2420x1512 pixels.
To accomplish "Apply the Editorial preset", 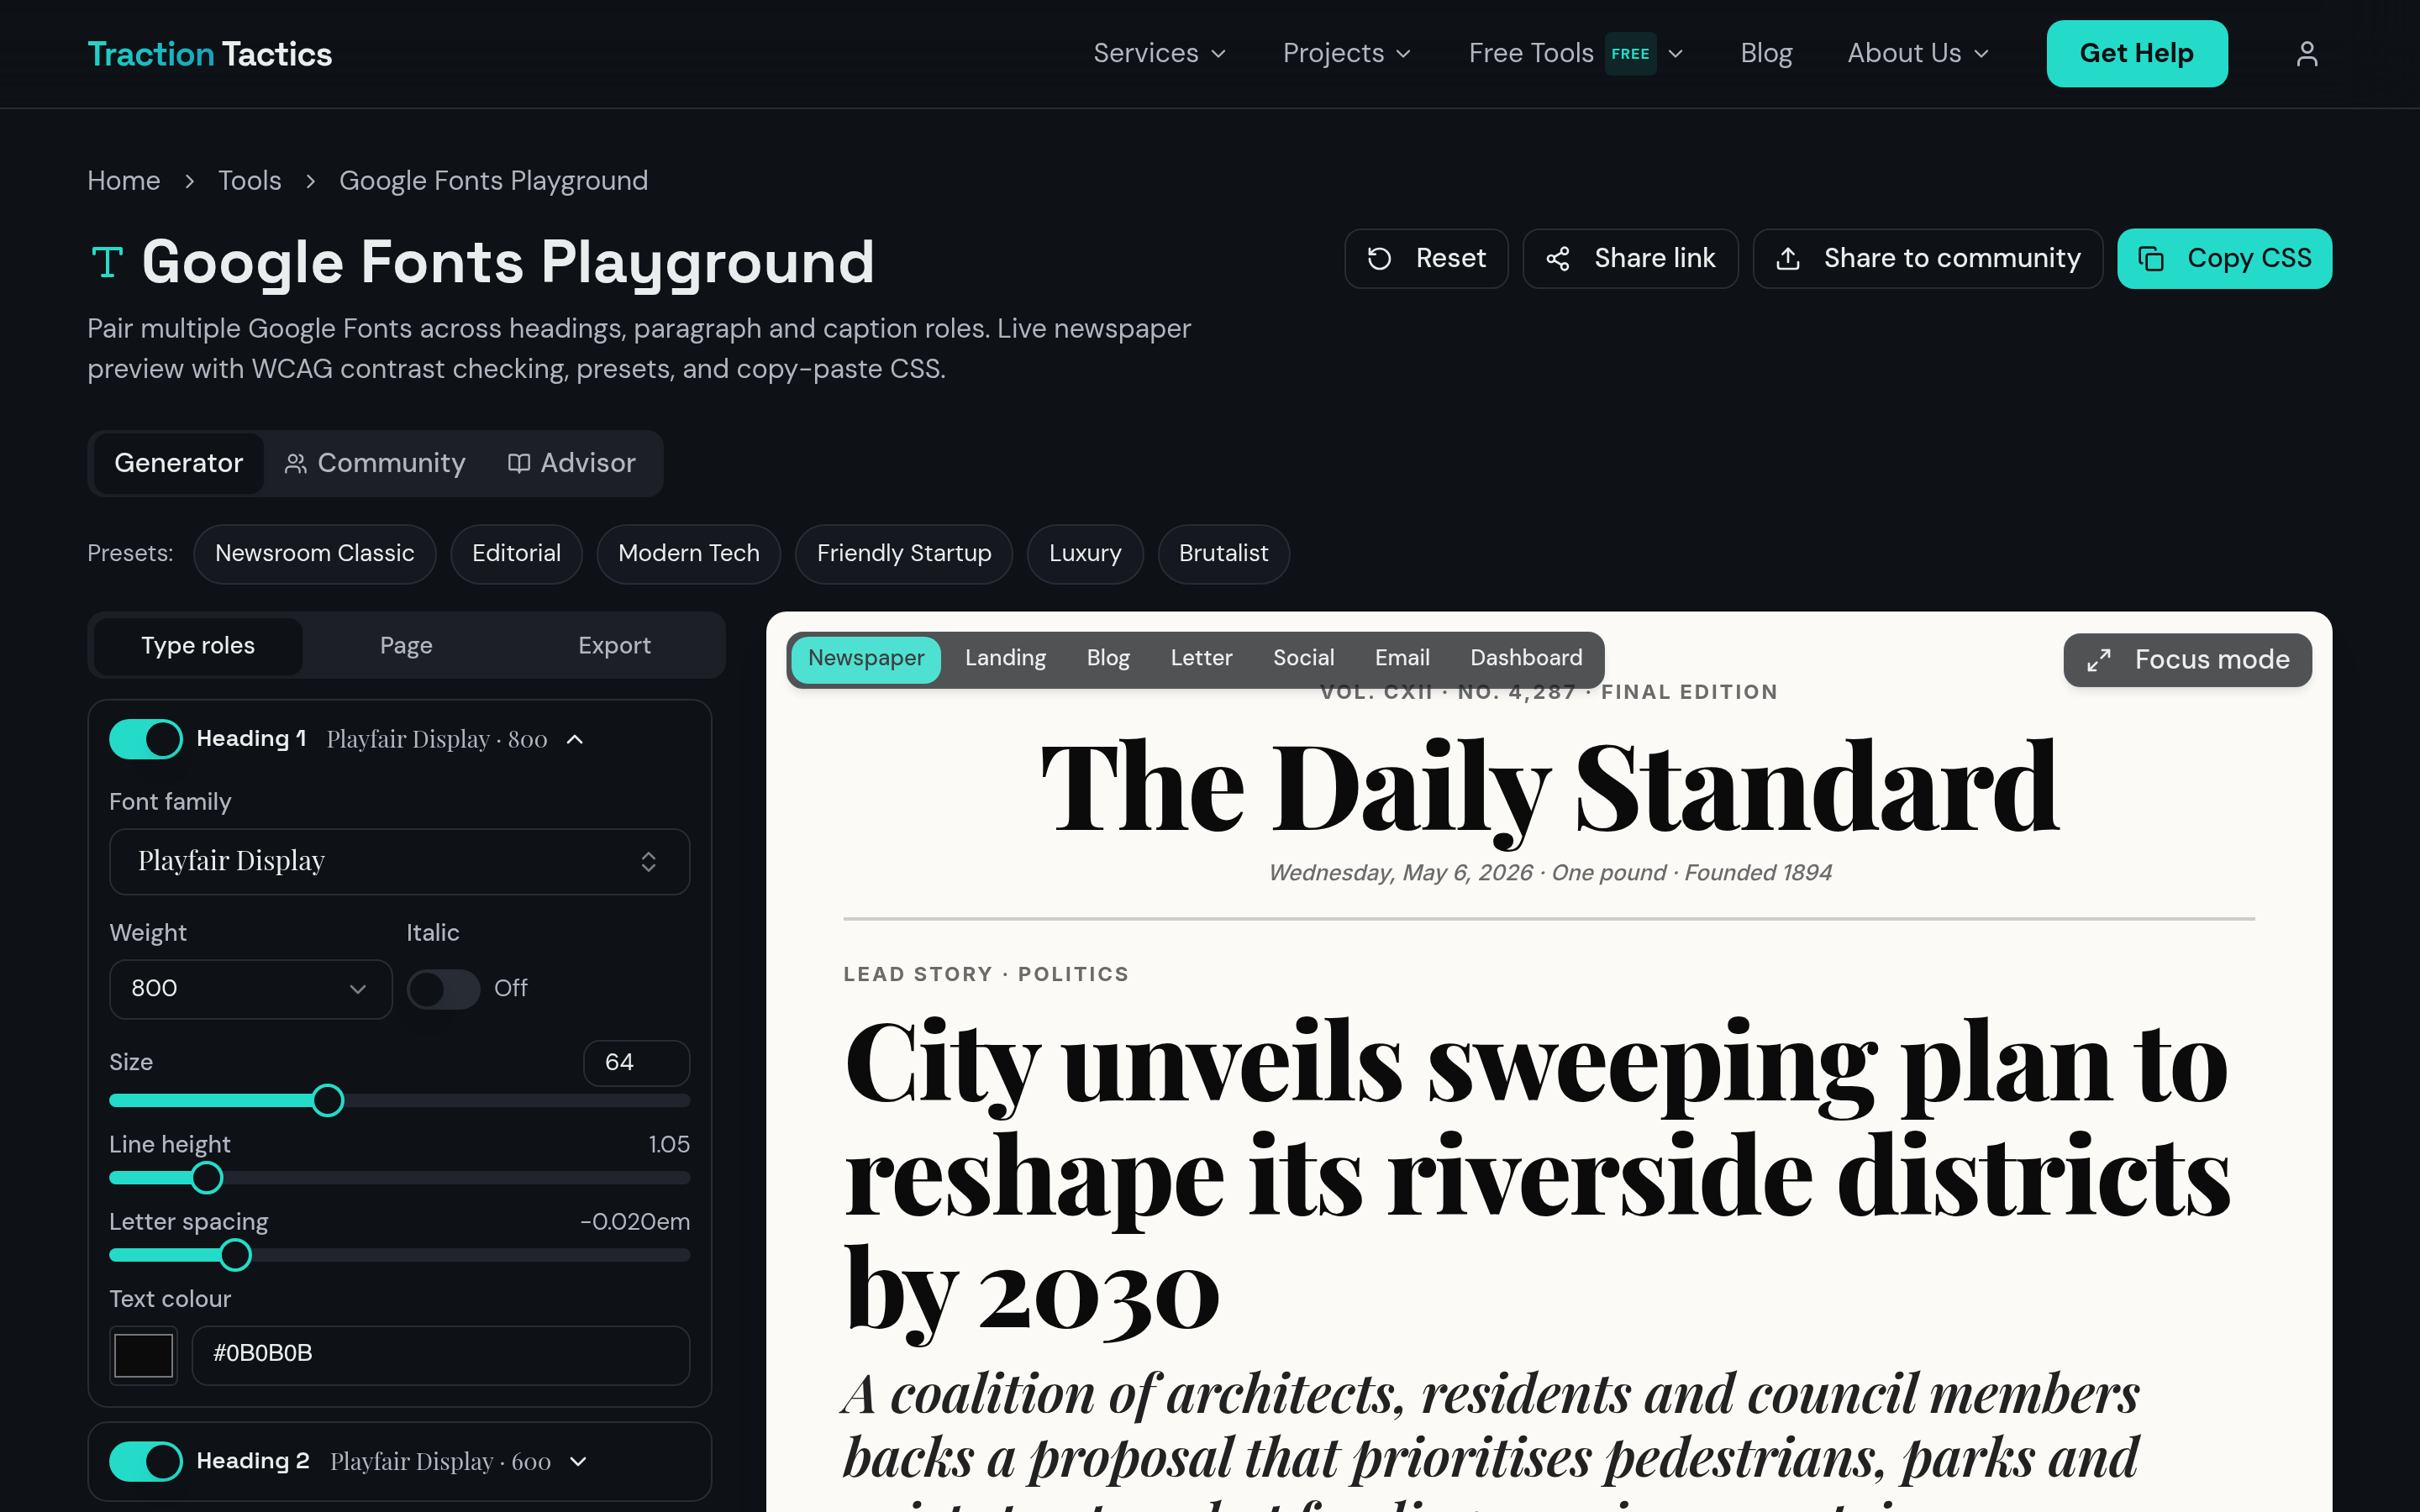I will point(516,554).
